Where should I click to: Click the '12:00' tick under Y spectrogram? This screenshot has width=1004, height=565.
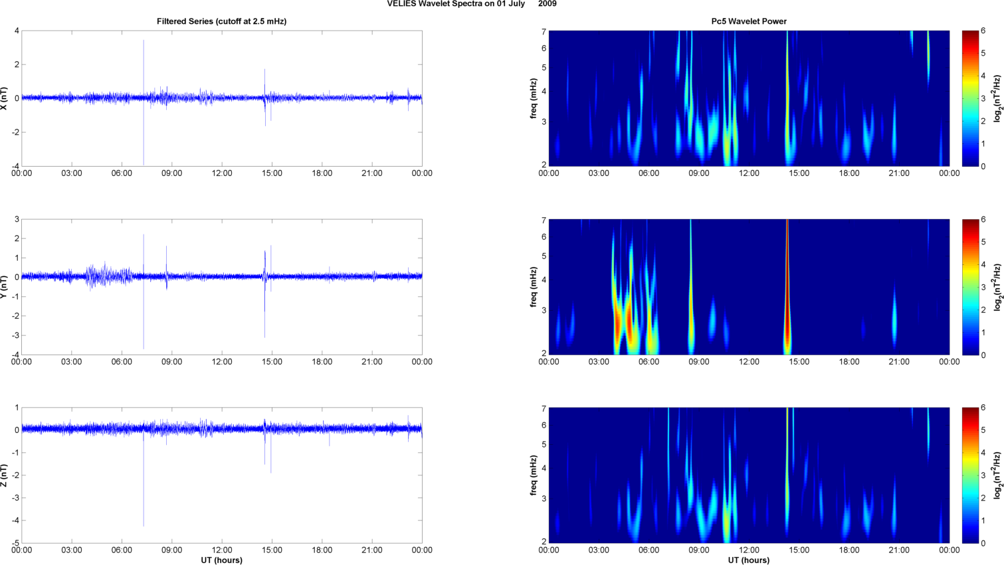[749, 362]
